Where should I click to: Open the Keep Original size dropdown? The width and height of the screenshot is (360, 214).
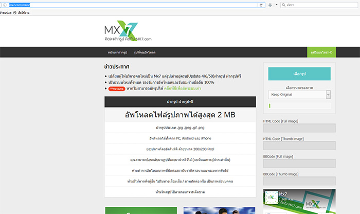(299, 95)
